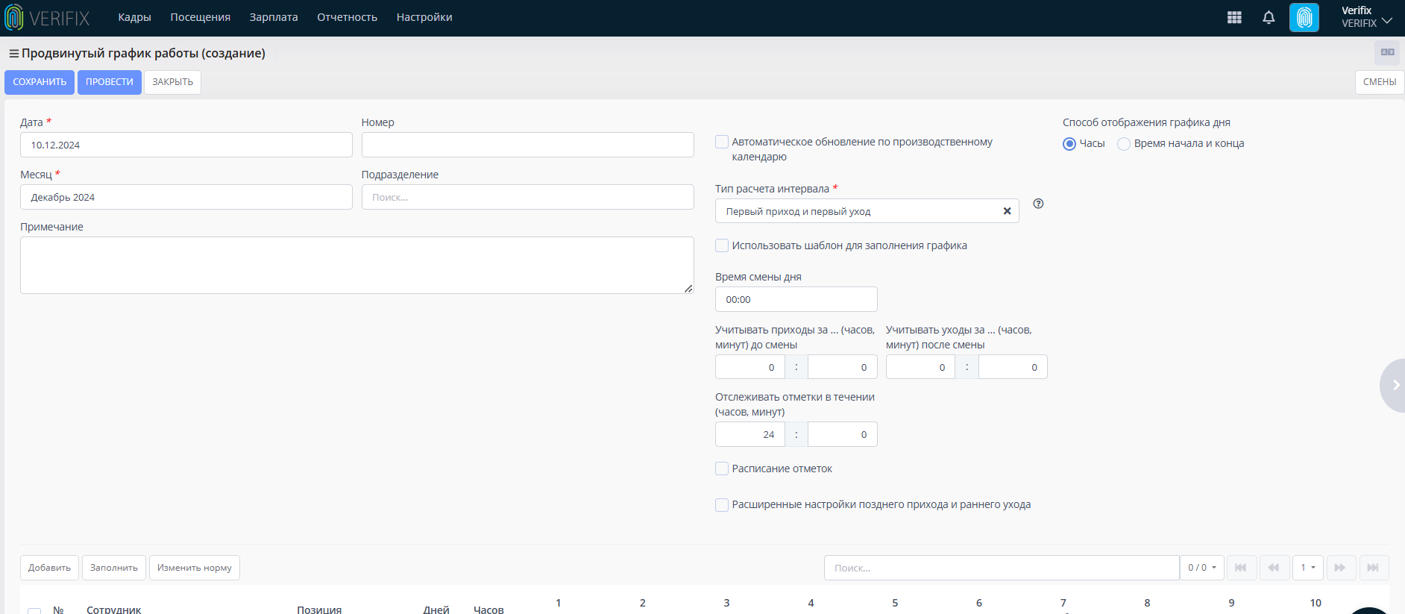Focus the hours field for departures after shift
This screenshot has height=614, width=1405.
(920, 367)
